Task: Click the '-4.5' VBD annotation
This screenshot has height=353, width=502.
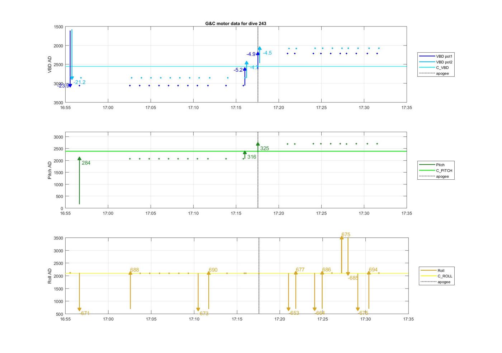Action: pyautogui.click(x=267, y=53)
